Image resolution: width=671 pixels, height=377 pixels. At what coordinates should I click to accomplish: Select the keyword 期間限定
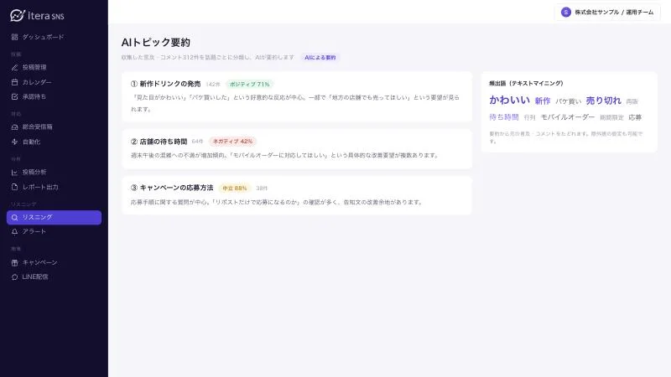[x=611, y=117]
